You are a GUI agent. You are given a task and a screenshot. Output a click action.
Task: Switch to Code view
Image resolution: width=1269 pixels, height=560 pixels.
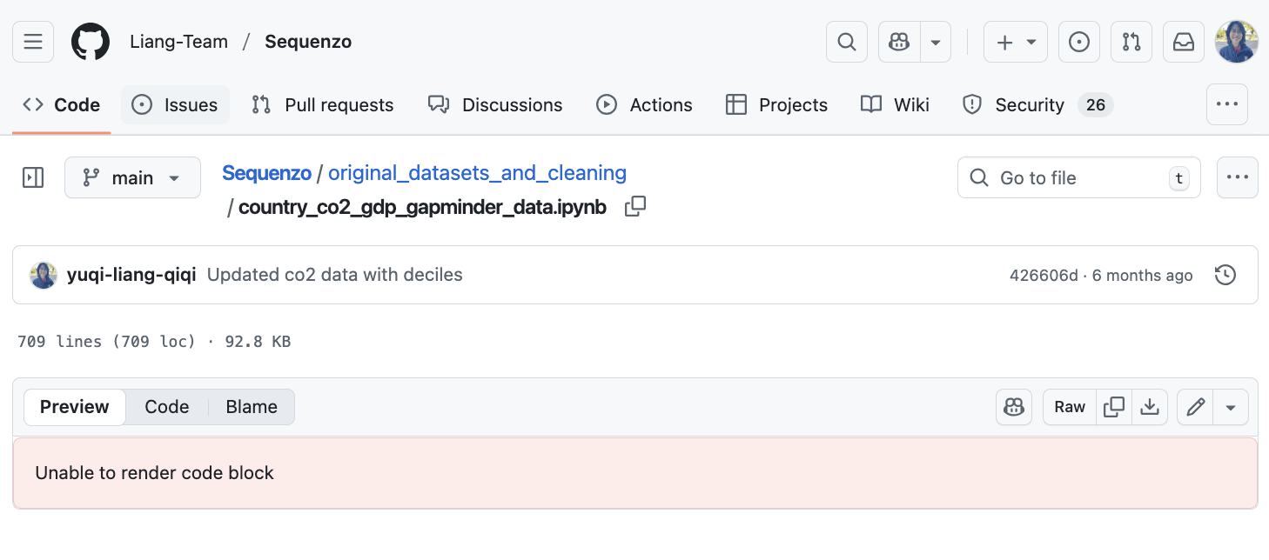166,407
